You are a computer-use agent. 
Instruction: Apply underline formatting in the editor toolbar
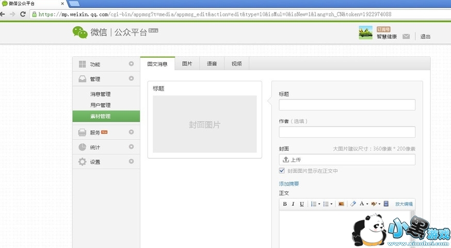(x=302, y=204)
